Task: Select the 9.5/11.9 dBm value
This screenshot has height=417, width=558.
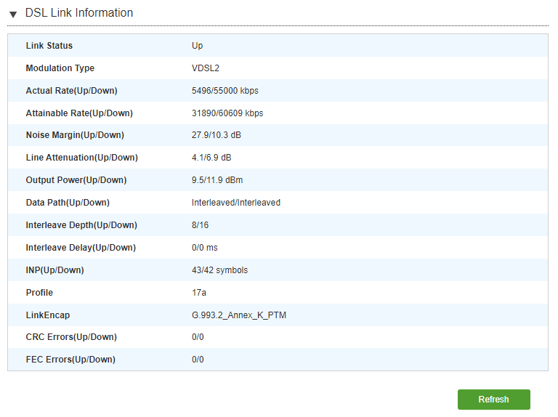Action: [x=217, y=180]
